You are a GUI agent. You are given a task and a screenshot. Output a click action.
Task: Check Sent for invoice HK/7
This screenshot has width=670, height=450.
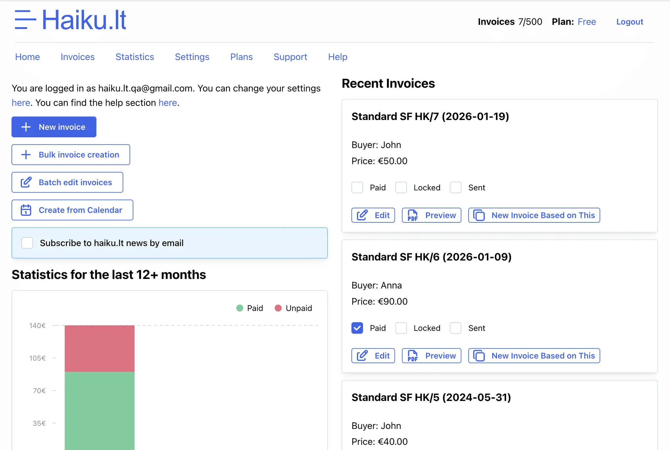tap(456, 188)
